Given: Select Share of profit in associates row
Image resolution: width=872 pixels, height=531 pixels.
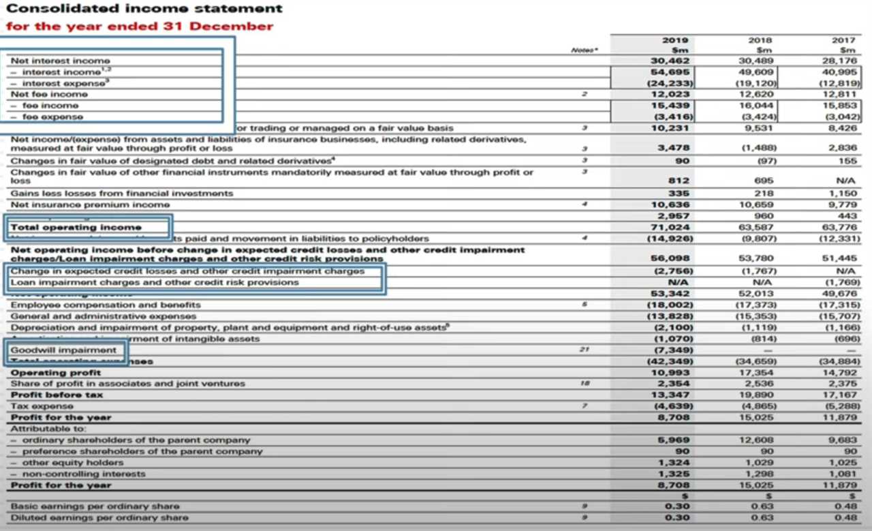Looking at the screenshot, I should pyautogui.click(x=128, y=384).
